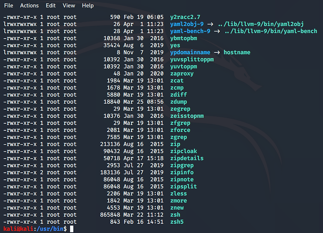Screen dimensions: 323x233
Task: Open the File menu
Action: tap(8, 6)
